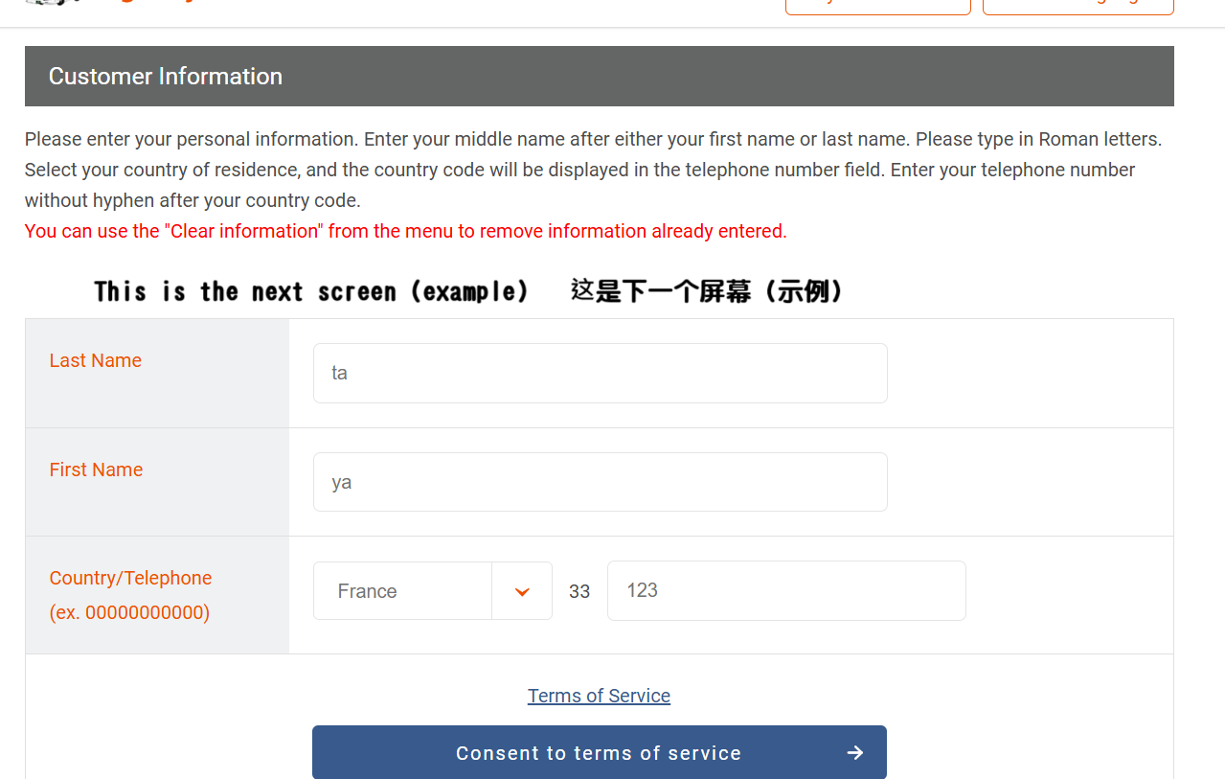This screenshot has width=1225, height=779.
Task: Open the Terms of Service link
Action: point(599,696)
